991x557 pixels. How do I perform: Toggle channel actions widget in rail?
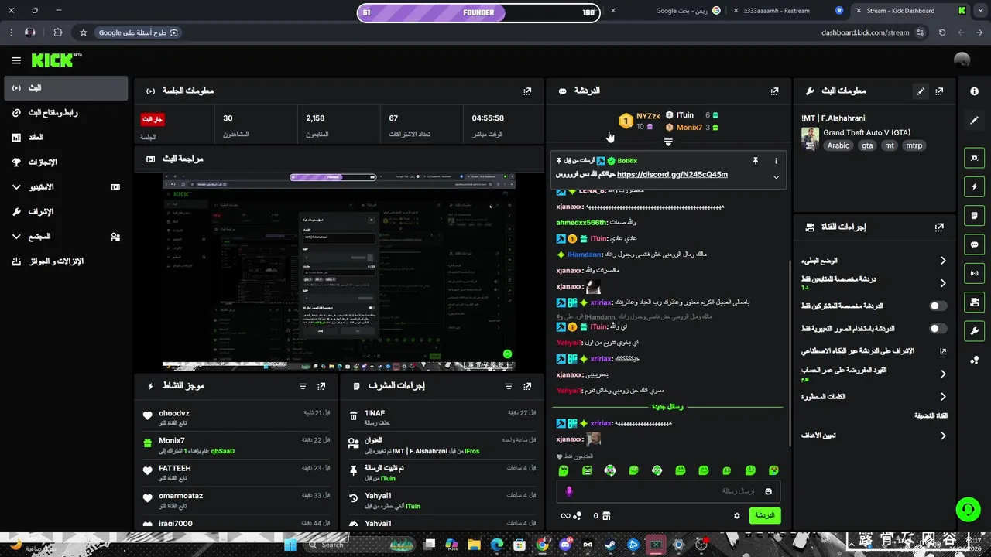(x=974, y=302)
